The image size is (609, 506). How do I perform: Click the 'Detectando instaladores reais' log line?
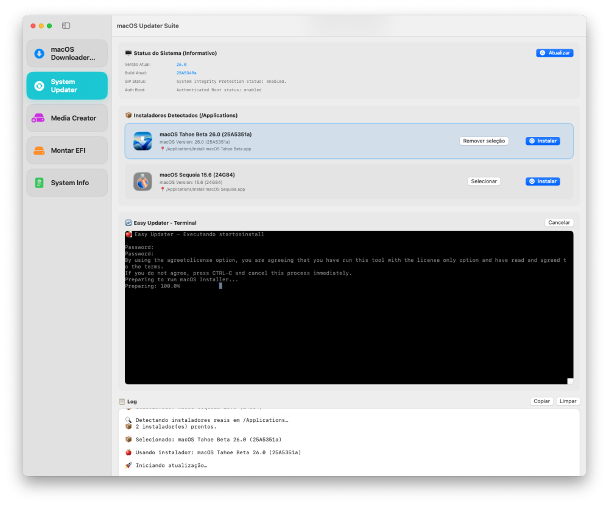[x=212, y=420]
